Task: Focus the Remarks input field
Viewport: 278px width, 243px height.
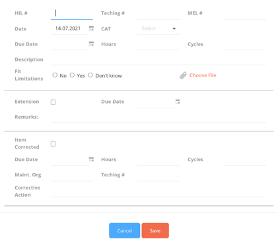Action: coord(158,117)
